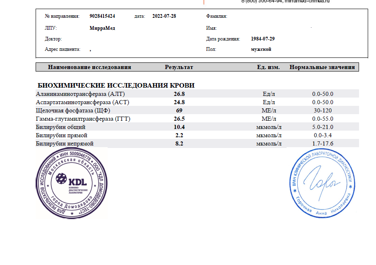Select the Билирубин непрямой row name

click(x=65, y=143)
